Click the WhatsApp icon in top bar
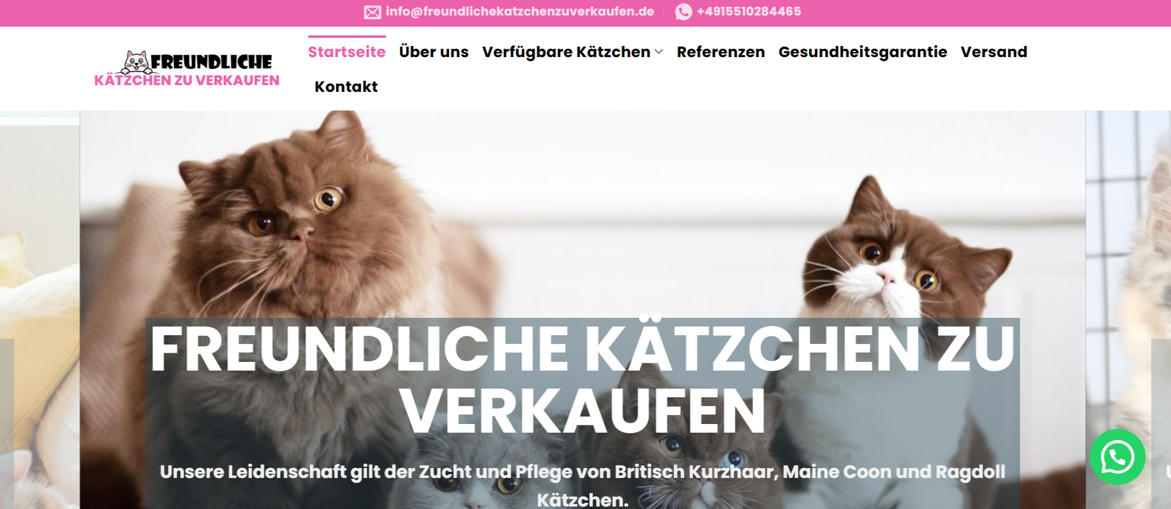 (684, 12)
